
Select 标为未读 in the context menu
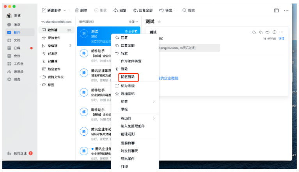[128, 85]
